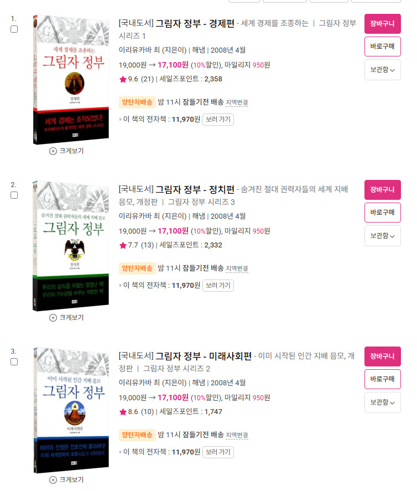Click the 크게보기 magnifier icon under 미래사회편 book
Screen dimensions: 417x491
pos(53,480)
